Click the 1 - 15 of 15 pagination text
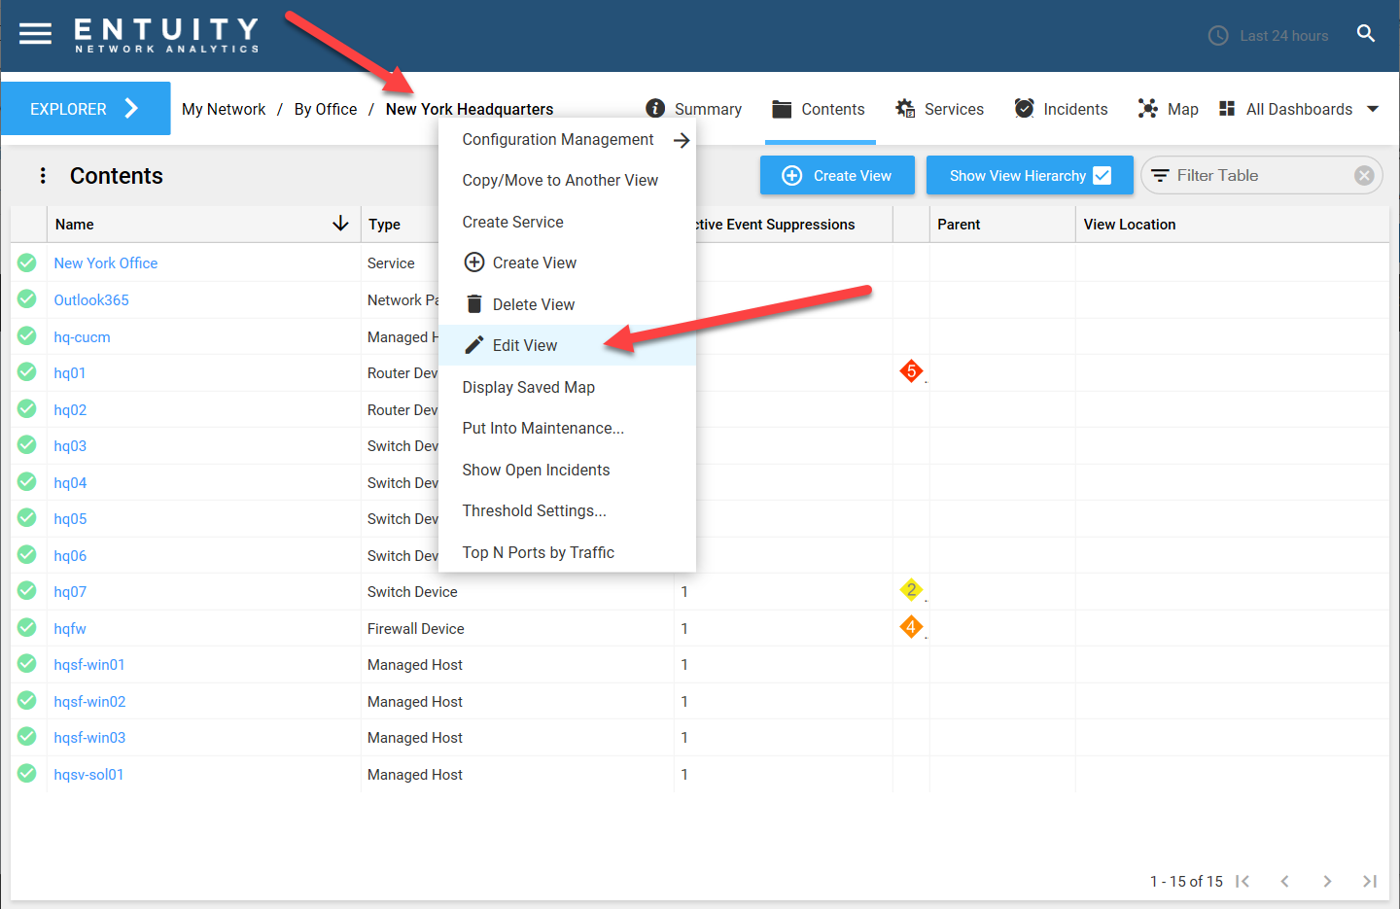The height and width of the screenshot is (909, 1400). coord(1186,881)
